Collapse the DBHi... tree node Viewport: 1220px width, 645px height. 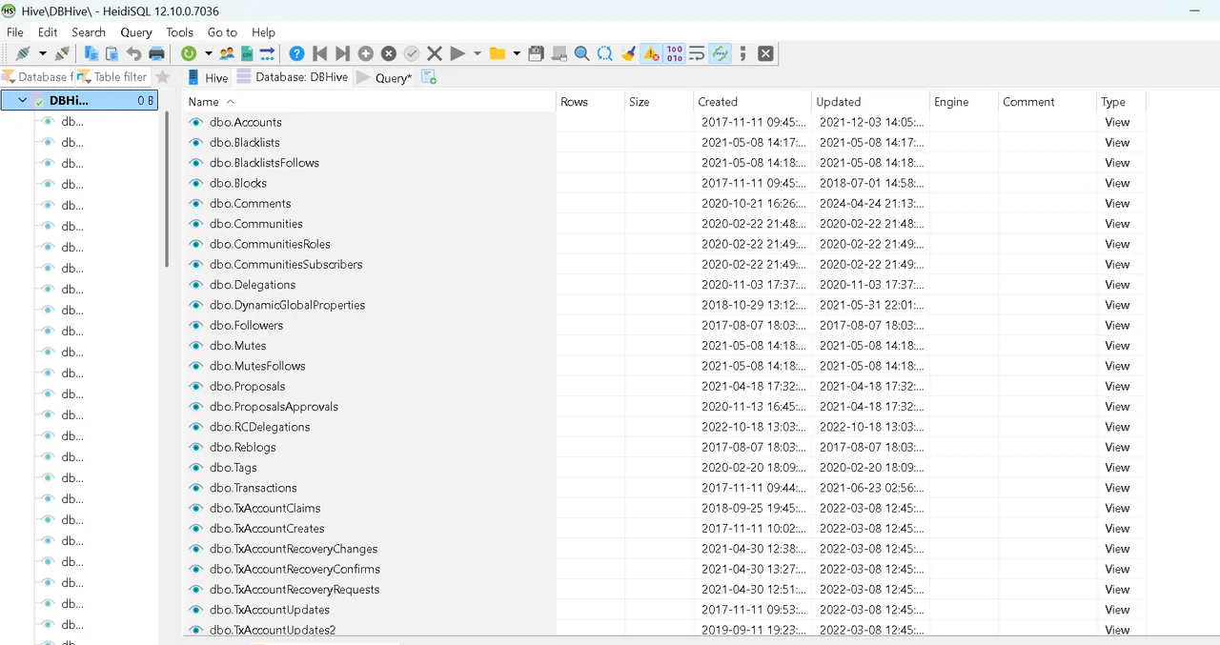[22, 100]
